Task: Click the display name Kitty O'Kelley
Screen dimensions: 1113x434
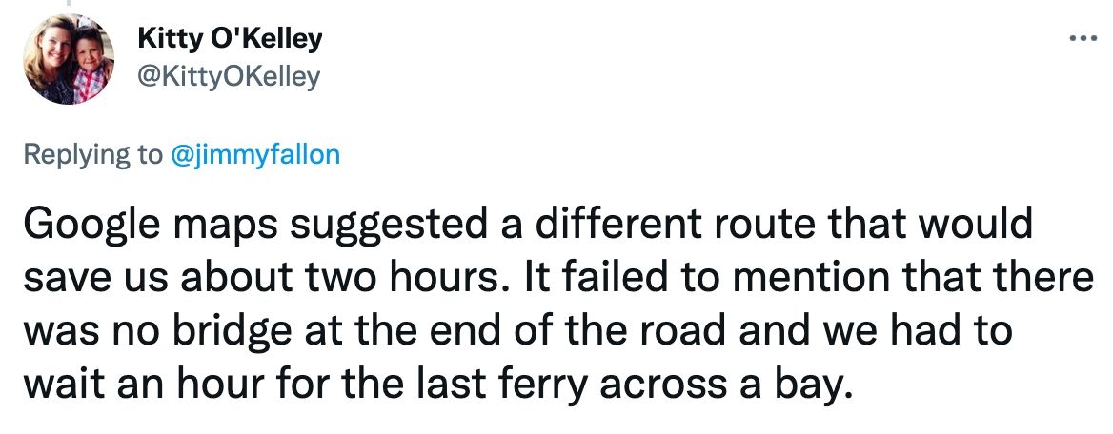Action: tap(230, 39)
